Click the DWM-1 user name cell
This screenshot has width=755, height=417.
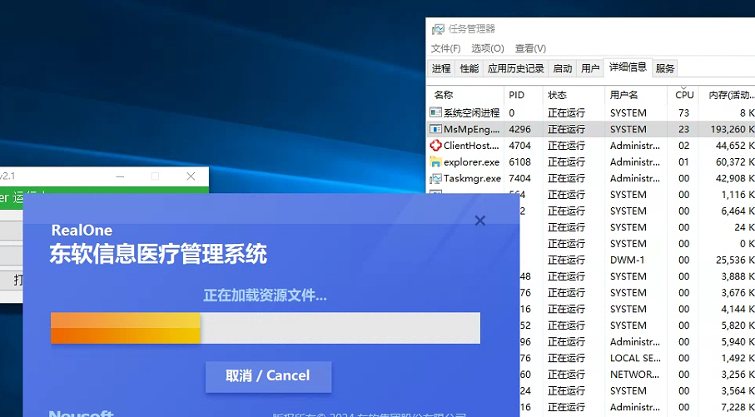[627, 261]
